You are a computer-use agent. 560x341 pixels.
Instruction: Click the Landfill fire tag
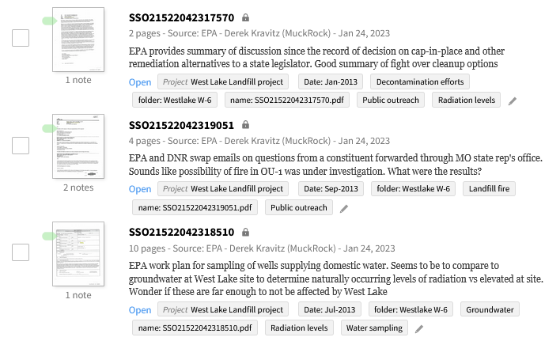[x=490, y=188]
